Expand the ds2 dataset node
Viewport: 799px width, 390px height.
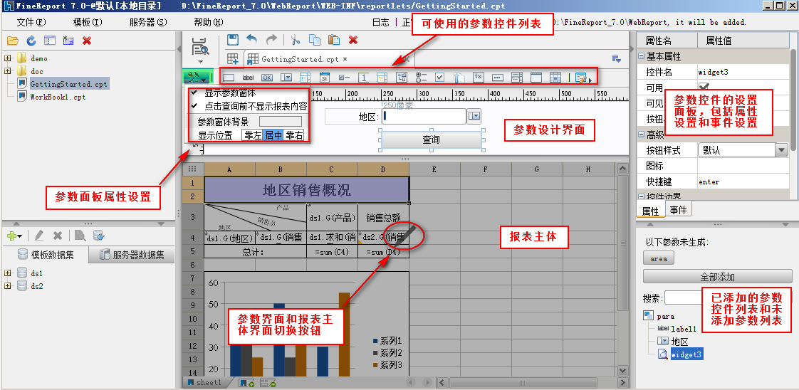pyautogui.click(x=8, y=285)
